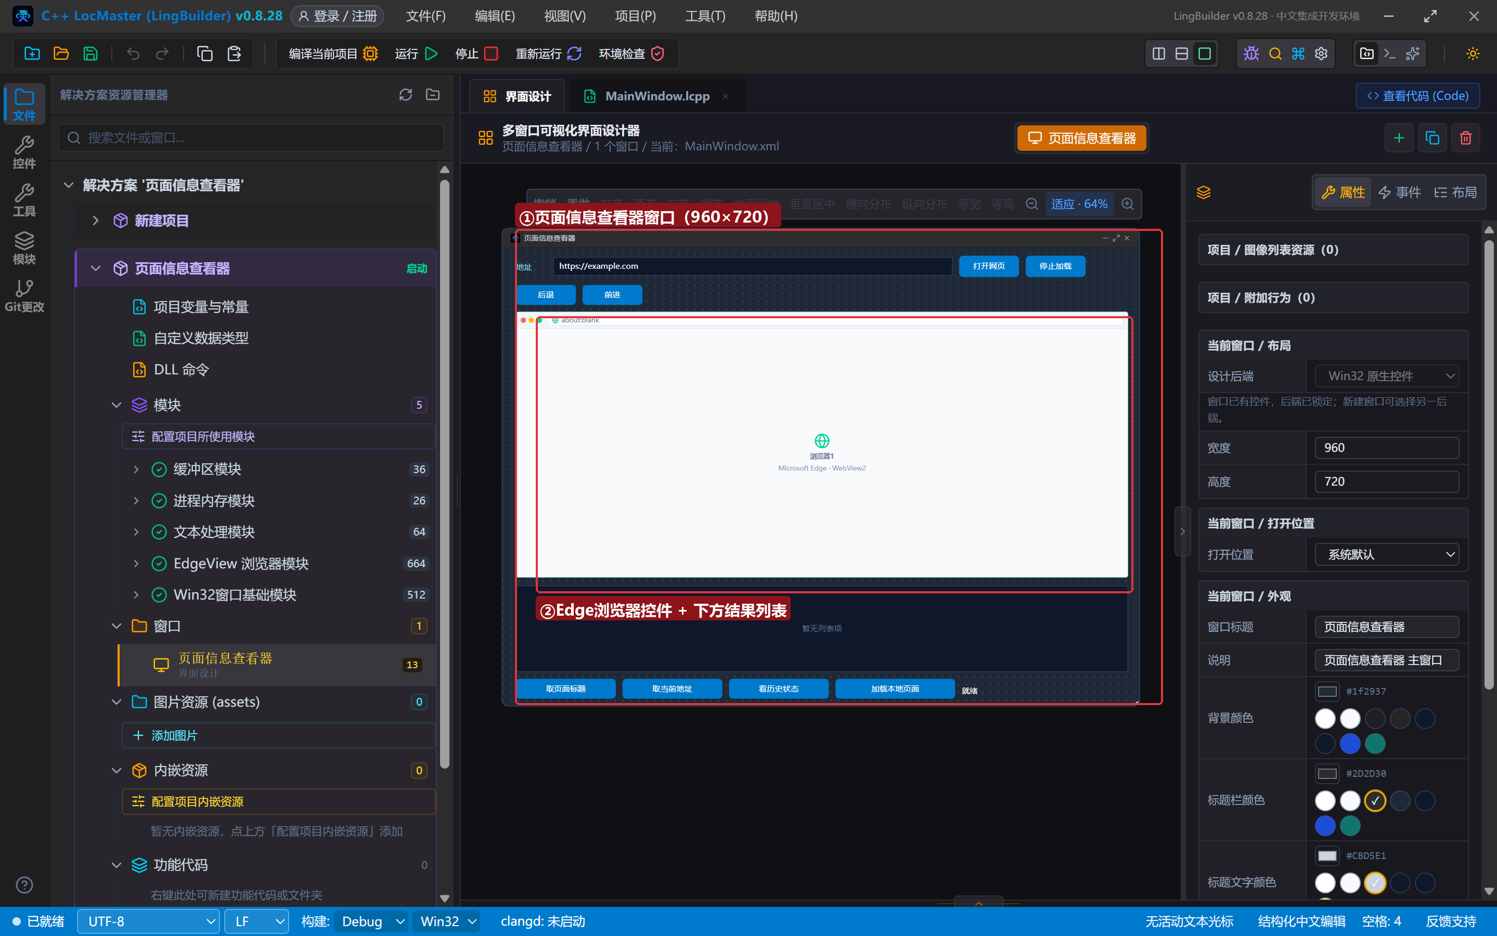This screenshot has height=936, width=1497.
Task: Stop execution with the red square icon
Action: [491, 54]
